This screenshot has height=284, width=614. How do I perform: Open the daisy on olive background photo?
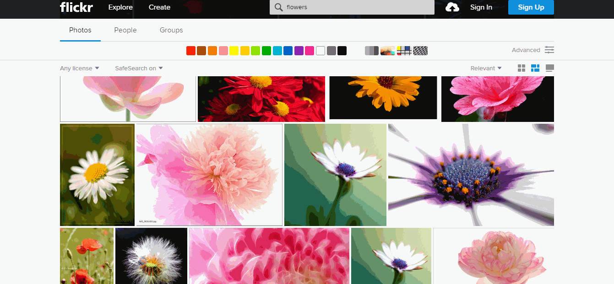[97, 175]
